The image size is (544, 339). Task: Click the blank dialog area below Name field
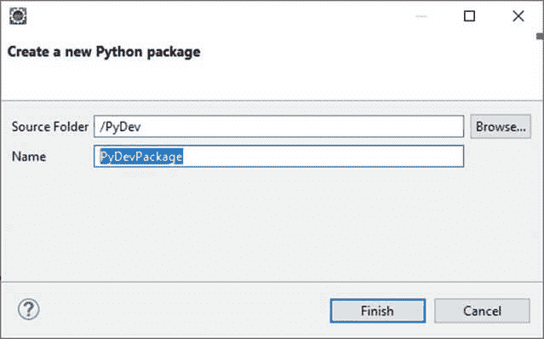click(272, 224)
